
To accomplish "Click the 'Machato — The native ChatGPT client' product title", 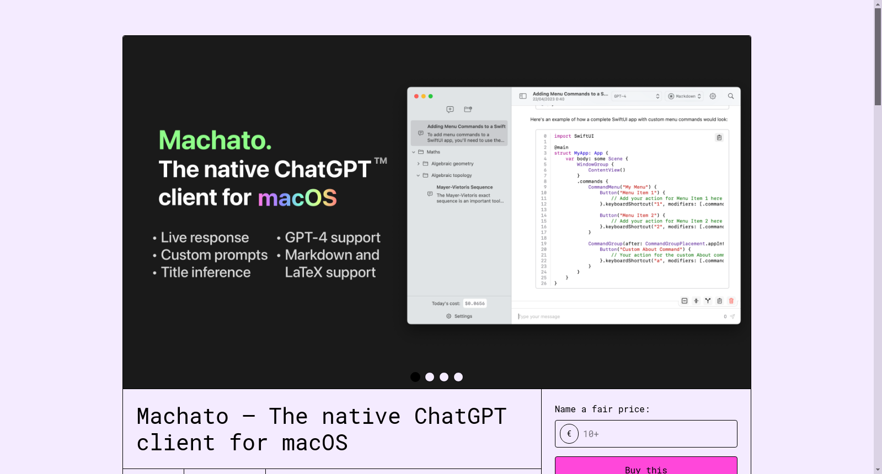I will point(321,429).
